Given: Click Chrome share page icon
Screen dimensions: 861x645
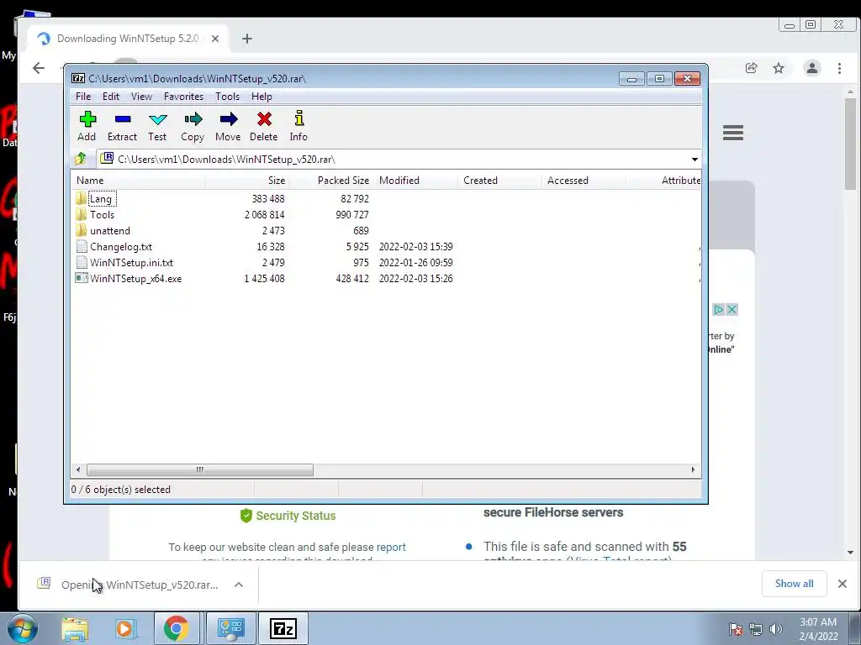Looking at the screenshot, I should point(751,68).
